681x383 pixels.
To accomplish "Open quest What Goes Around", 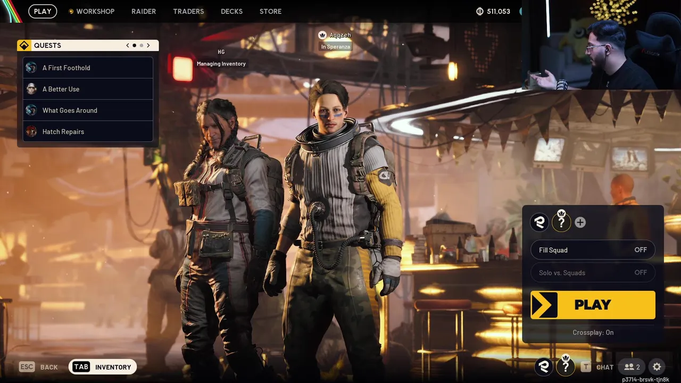I will tap(88, 110).
